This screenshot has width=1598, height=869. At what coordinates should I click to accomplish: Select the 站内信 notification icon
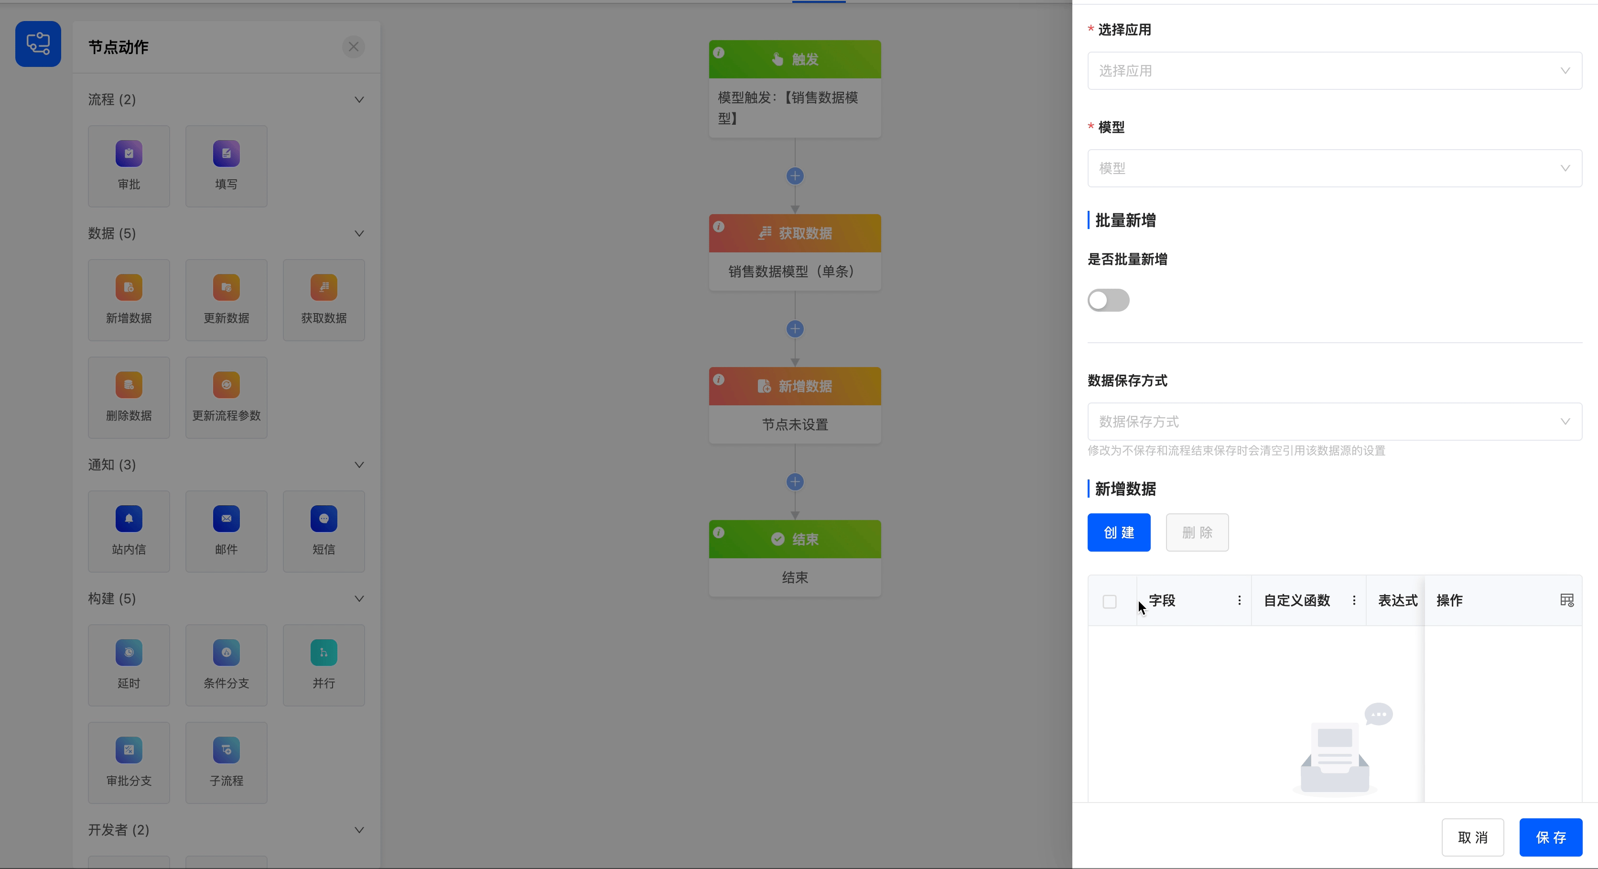pos(129,519)
